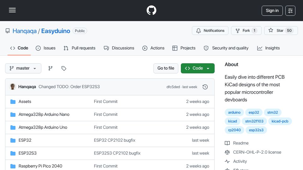303x170 pixels.
Task: Open the hamburger navigation menu
Action: pyautogui.click(x=12, y=10)
